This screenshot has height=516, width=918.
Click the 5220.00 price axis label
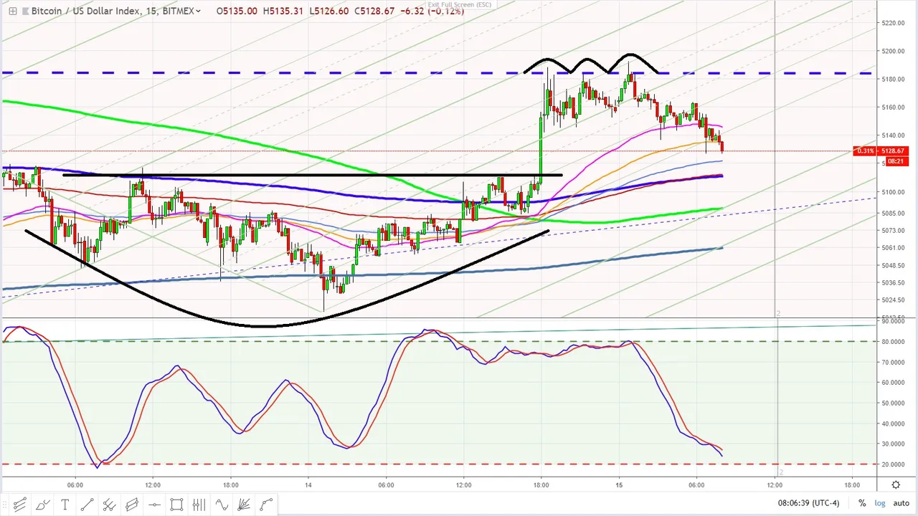click(894, 23)
